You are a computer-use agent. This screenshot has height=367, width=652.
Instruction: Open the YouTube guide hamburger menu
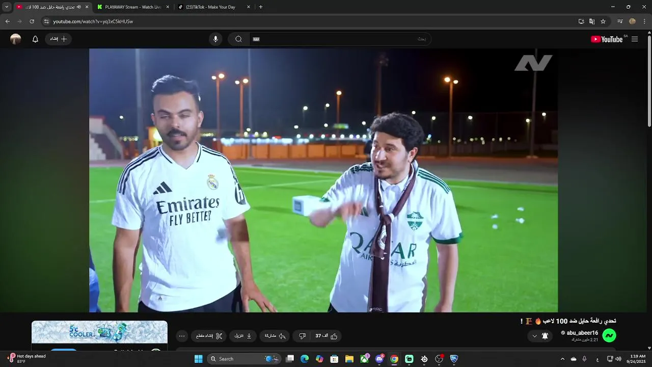pyautogui.click(x=635, y=39)
